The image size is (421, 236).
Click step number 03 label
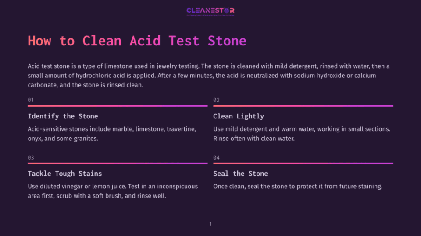pyautogui.click(x=31, y=158)
